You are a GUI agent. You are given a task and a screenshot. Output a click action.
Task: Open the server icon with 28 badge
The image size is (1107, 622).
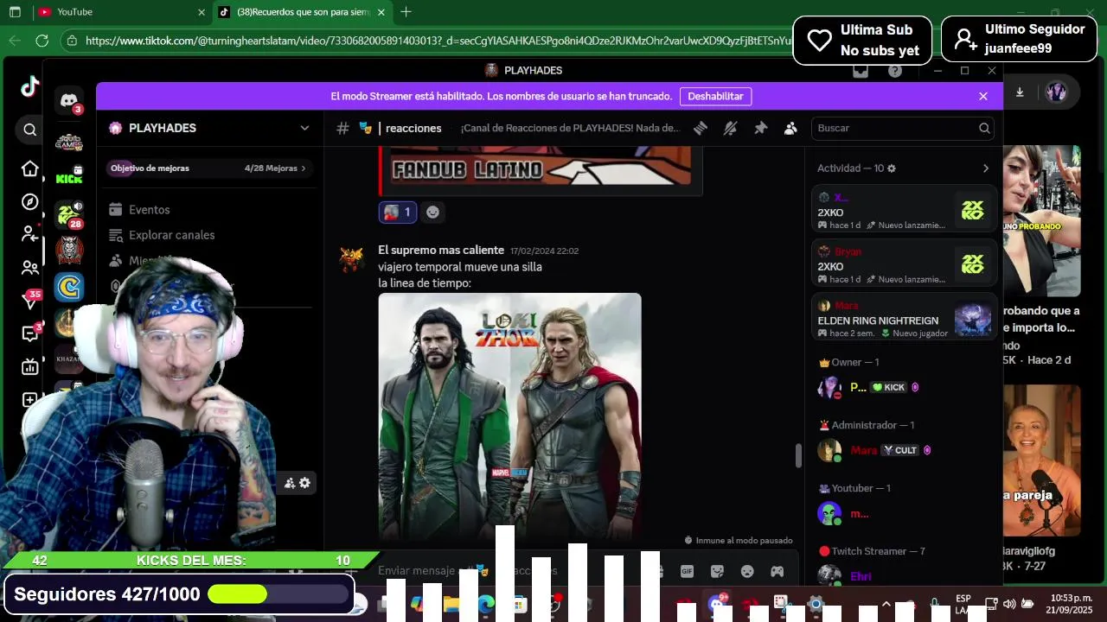click(69, 214)
